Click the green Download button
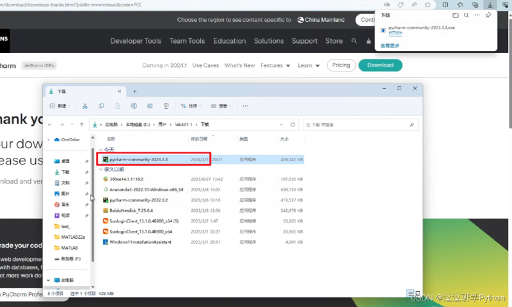 coord(380,65)
